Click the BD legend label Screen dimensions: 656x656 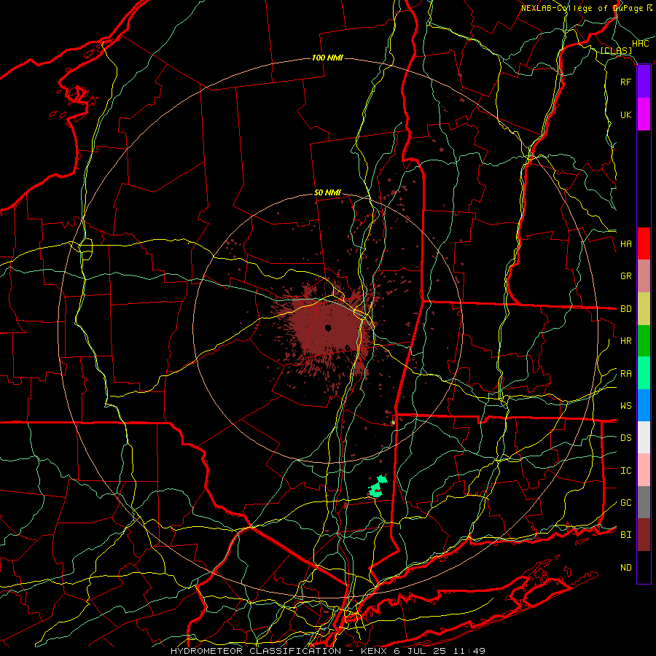(x=626, y=309)
